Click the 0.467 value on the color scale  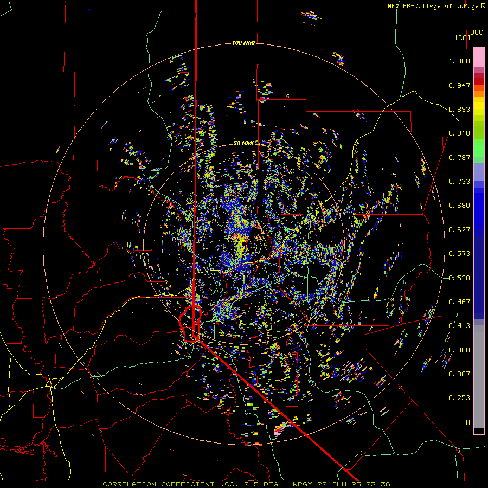(x=459, y=302)
